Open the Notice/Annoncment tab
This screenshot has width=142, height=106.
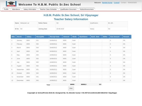[87, 9]
